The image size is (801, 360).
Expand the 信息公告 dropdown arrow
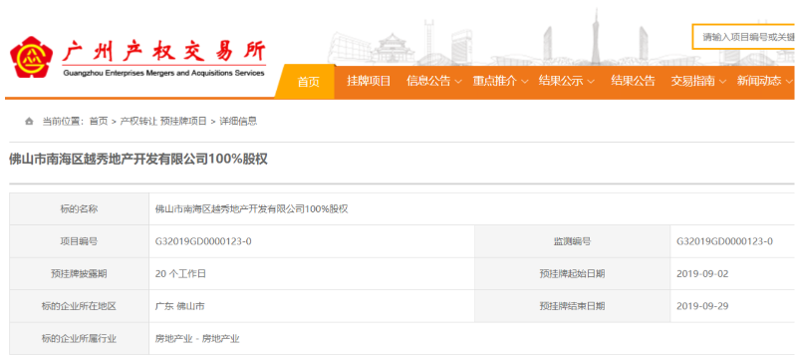tap(458, 82)
